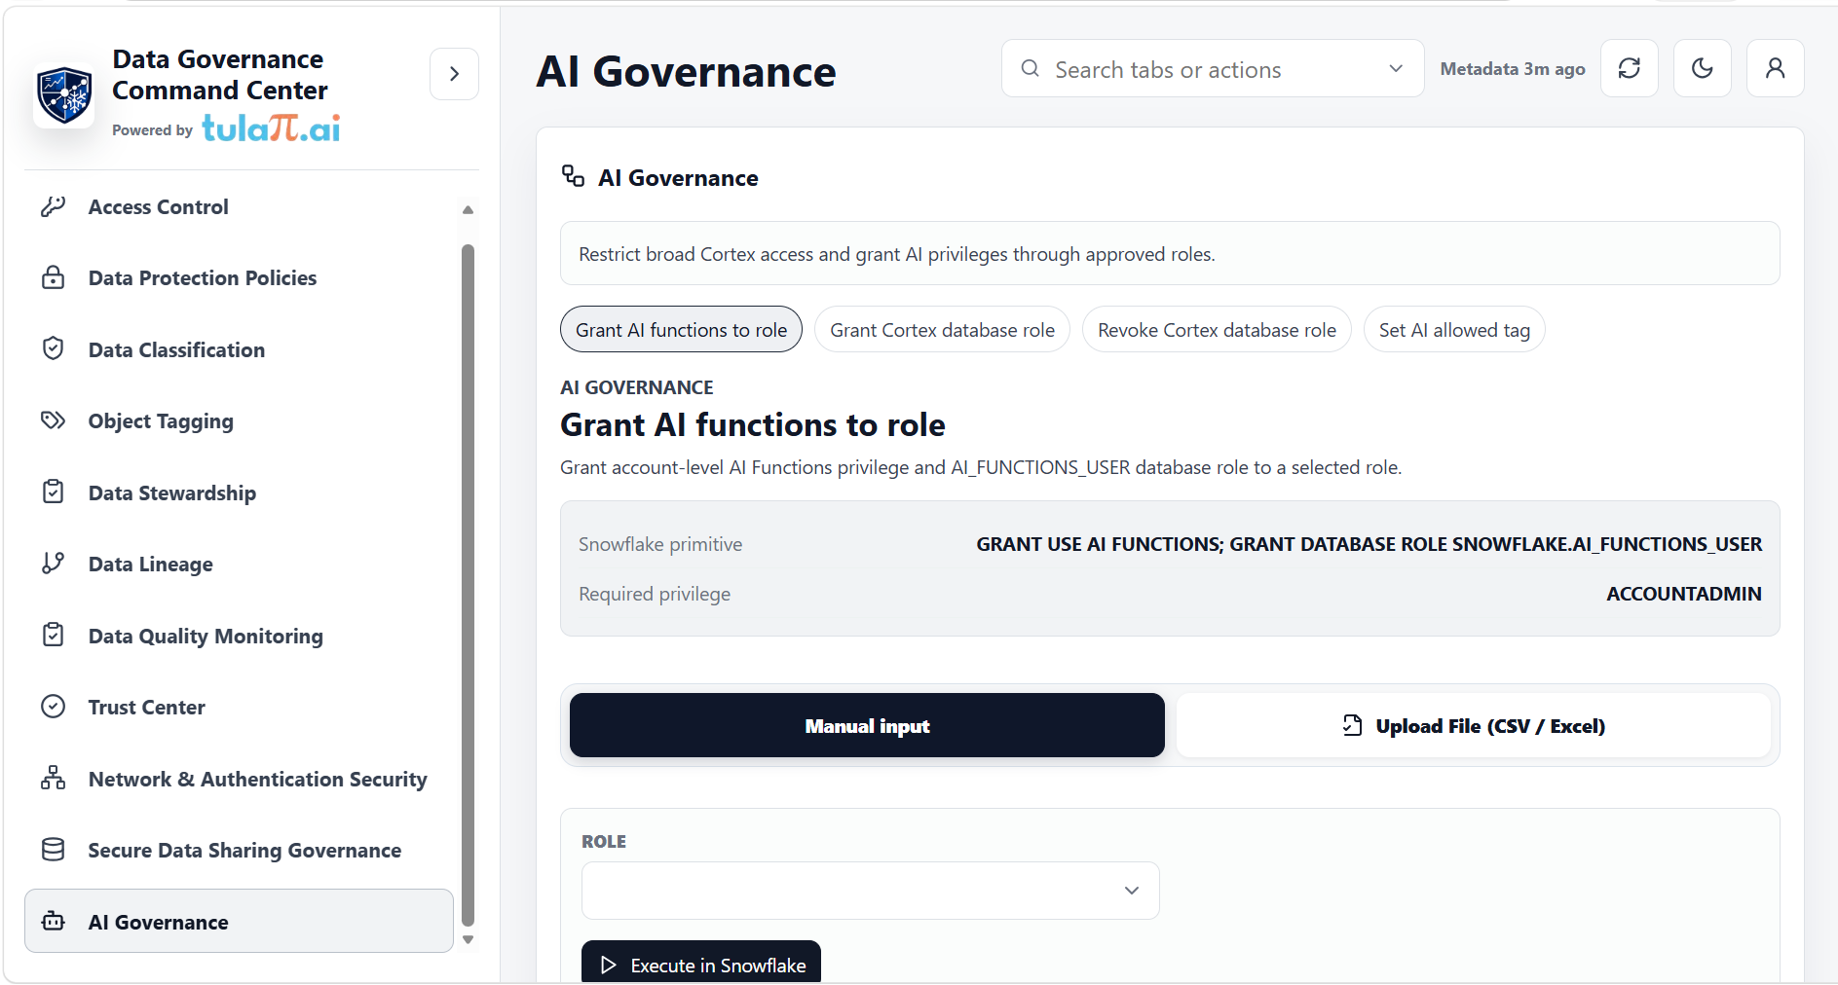
Task: Click the search magnifier icon
Action: [1030, 68]
